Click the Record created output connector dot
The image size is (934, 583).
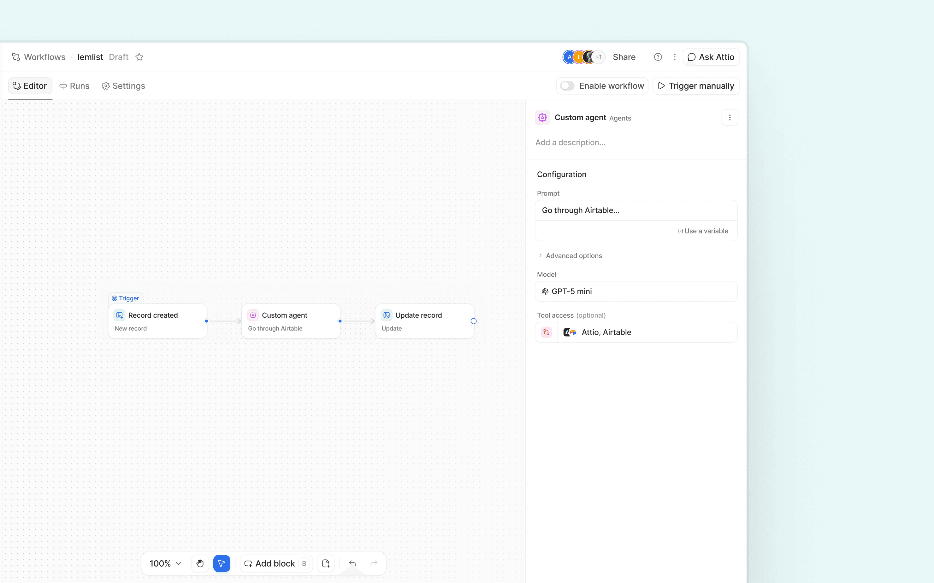tap(206, 321)
